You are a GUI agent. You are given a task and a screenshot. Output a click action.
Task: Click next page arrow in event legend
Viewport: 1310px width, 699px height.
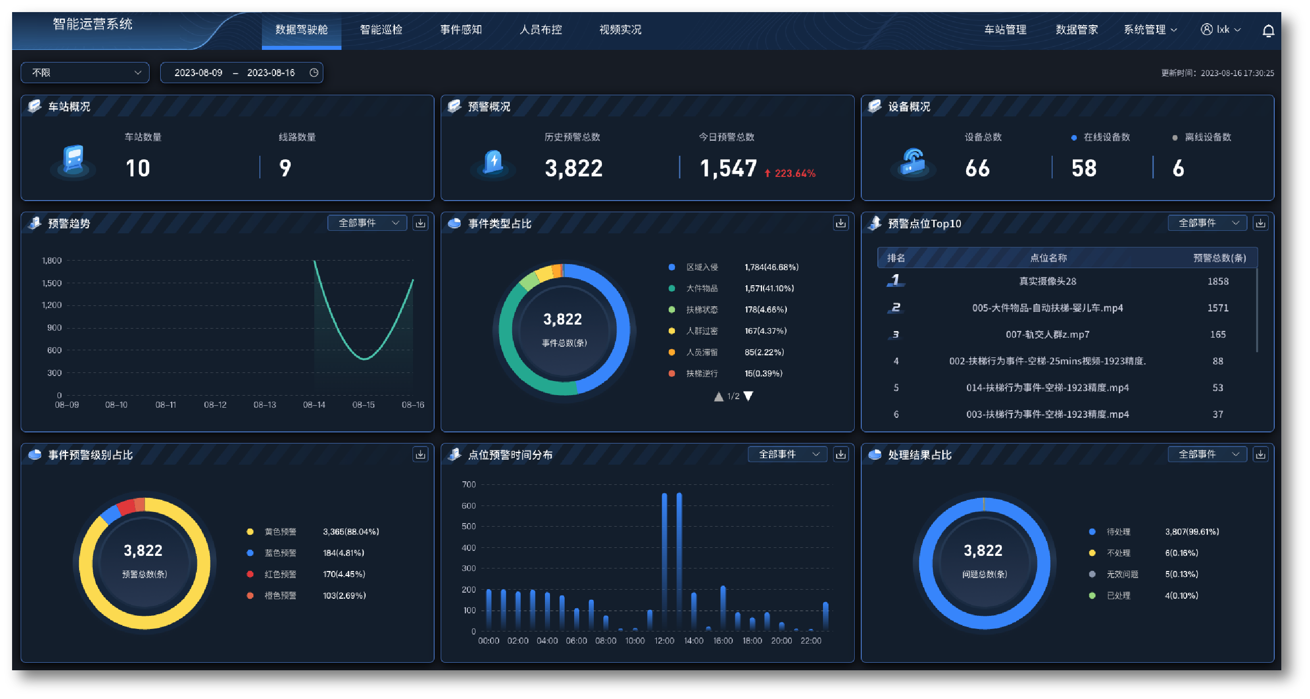(748, 396)
